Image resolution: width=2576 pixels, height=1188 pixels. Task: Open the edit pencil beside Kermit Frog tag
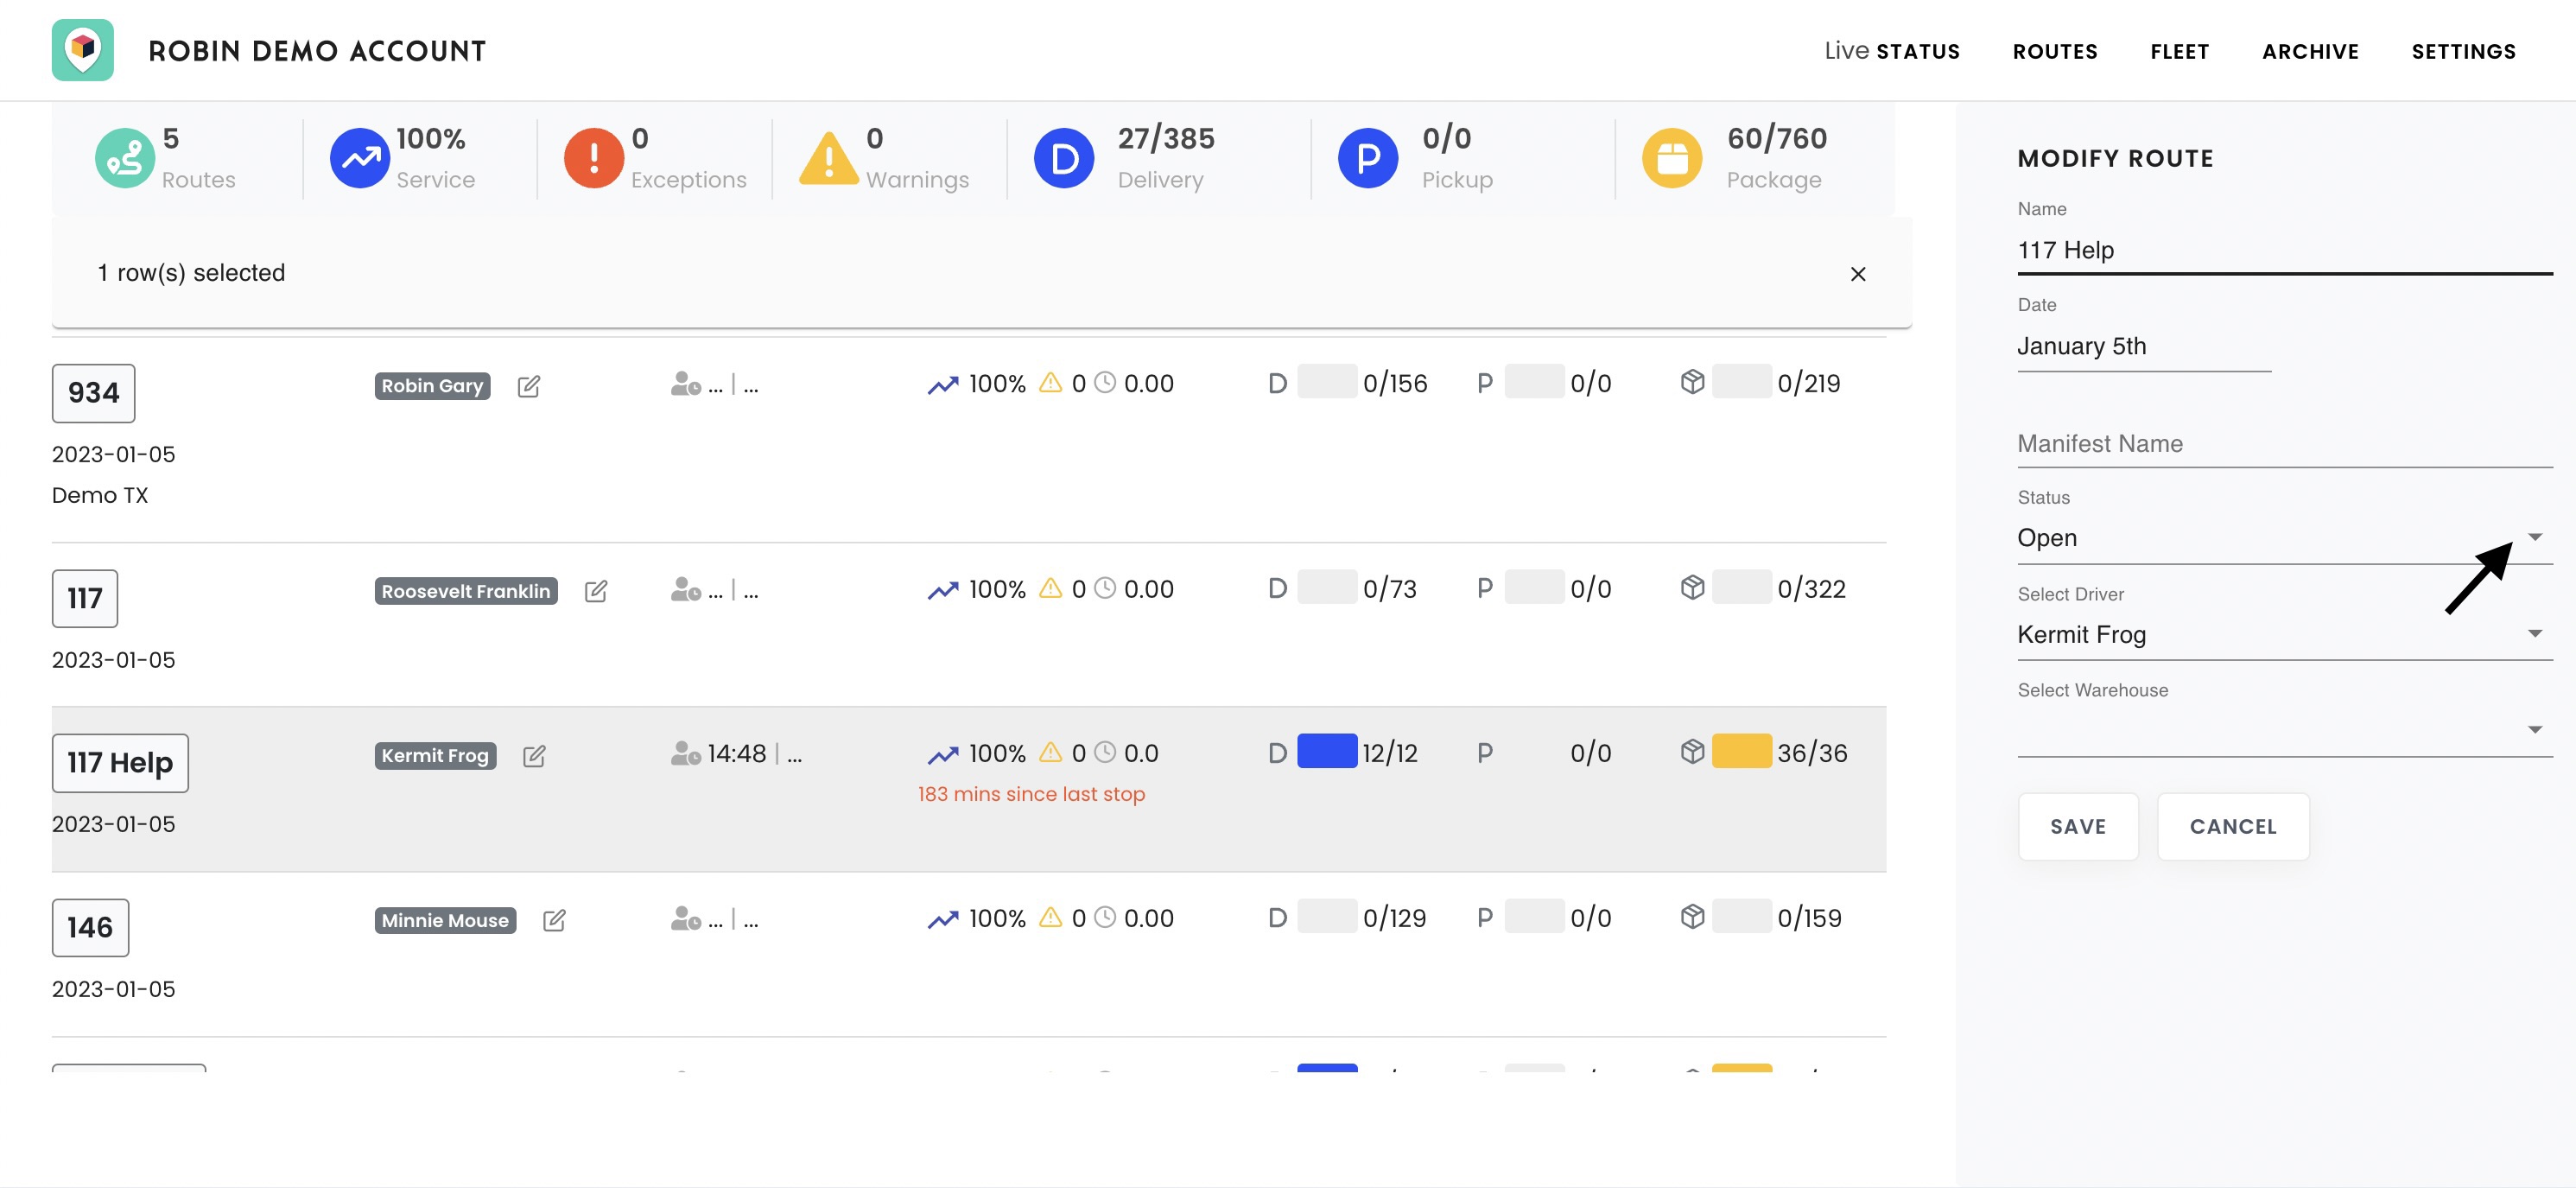coord(534,756)
